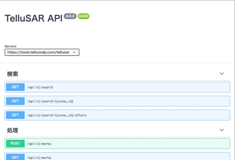Collapse the 検索 section chevron
235x160 pixels.
pyautogui.click(x=222, y=74)
